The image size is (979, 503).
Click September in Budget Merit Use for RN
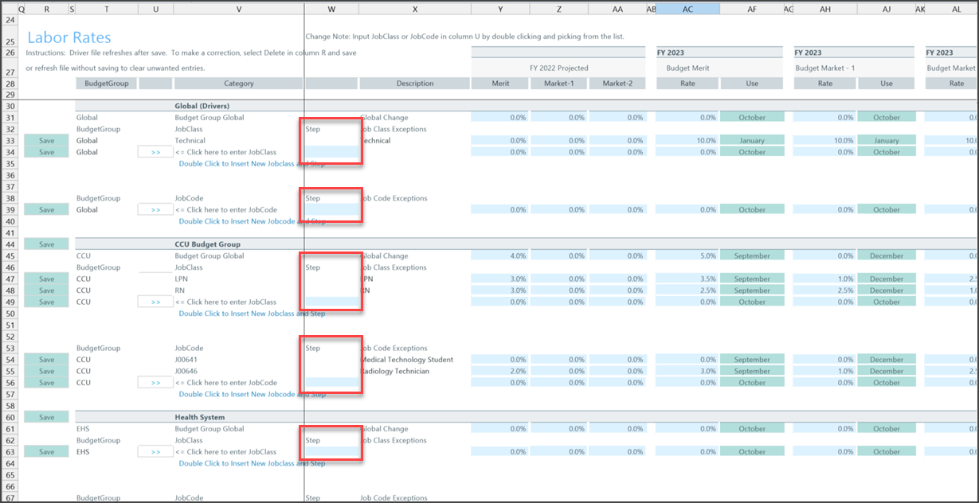click(752, 290)
